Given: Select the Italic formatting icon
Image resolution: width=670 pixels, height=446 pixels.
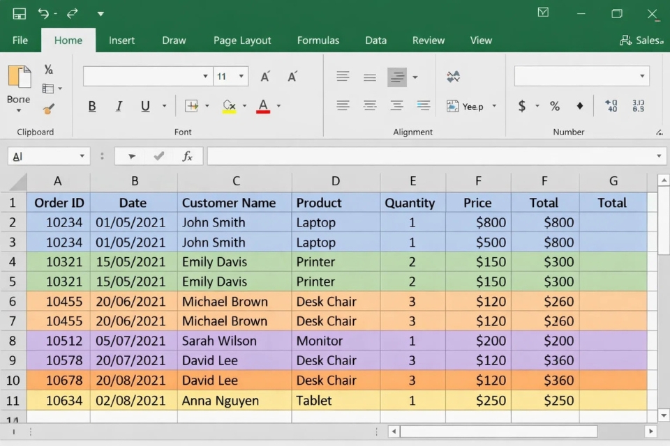Looking at the screenshot, I should [119, 106].
